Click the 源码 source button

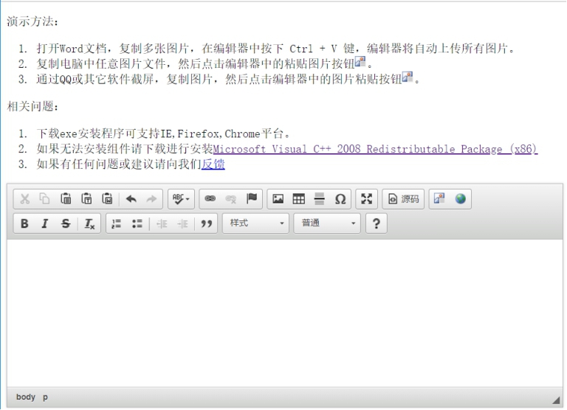pos(403,198)
